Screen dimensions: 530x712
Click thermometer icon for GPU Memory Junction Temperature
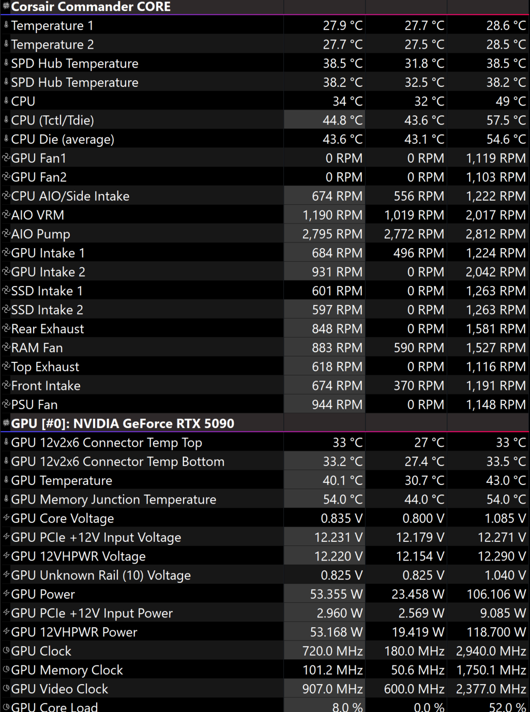(x=6, y=499)
